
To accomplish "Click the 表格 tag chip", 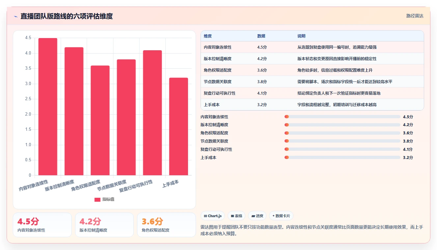I will [x=236, y=216].
